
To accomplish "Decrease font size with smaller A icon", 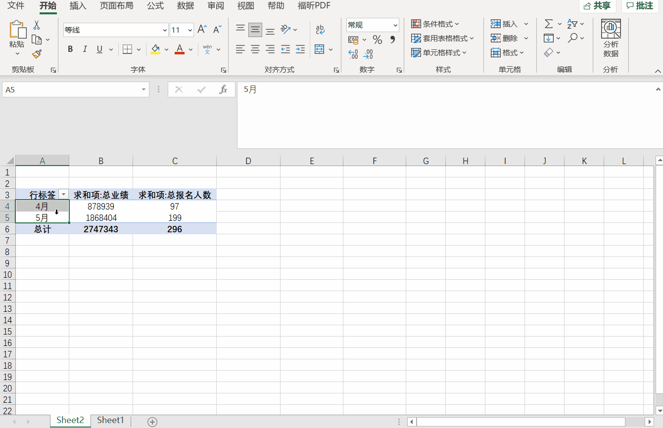I will point(217,30).
